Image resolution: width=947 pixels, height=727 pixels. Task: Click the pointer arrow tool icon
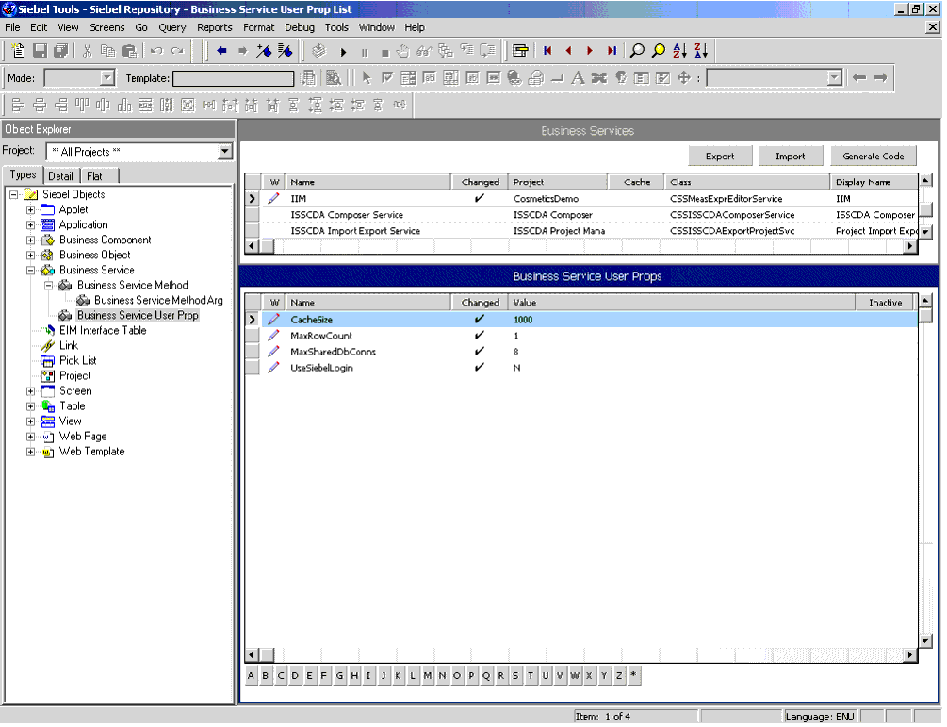pyautogui.click(x=367, y=78)
